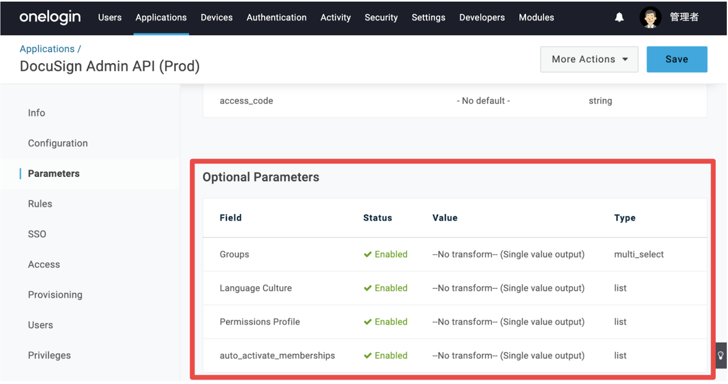Open the Devices menu
Screen dimensions: 728x384
point(216,17)
